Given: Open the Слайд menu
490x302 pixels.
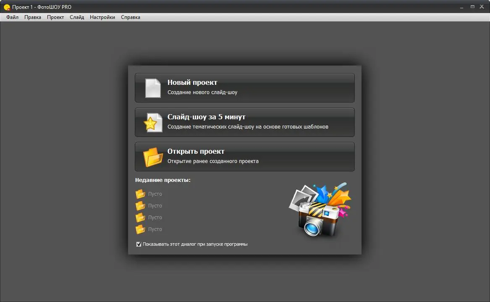Looking at the screenshot, I should tap(77, 17).
